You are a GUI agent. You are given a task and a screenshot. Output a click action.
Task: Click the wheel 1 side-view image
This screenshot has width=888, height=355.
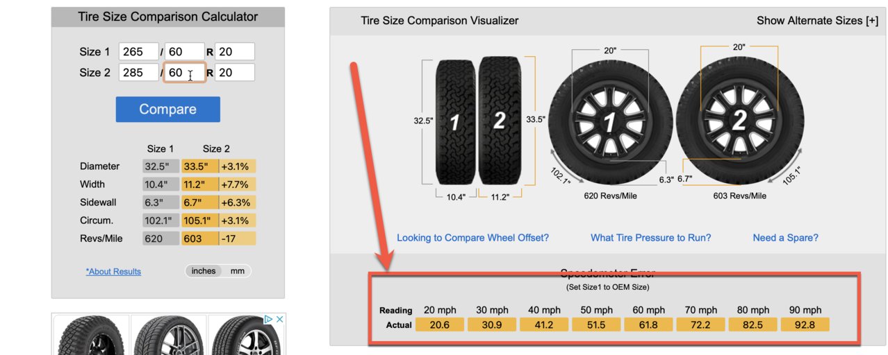609,122
